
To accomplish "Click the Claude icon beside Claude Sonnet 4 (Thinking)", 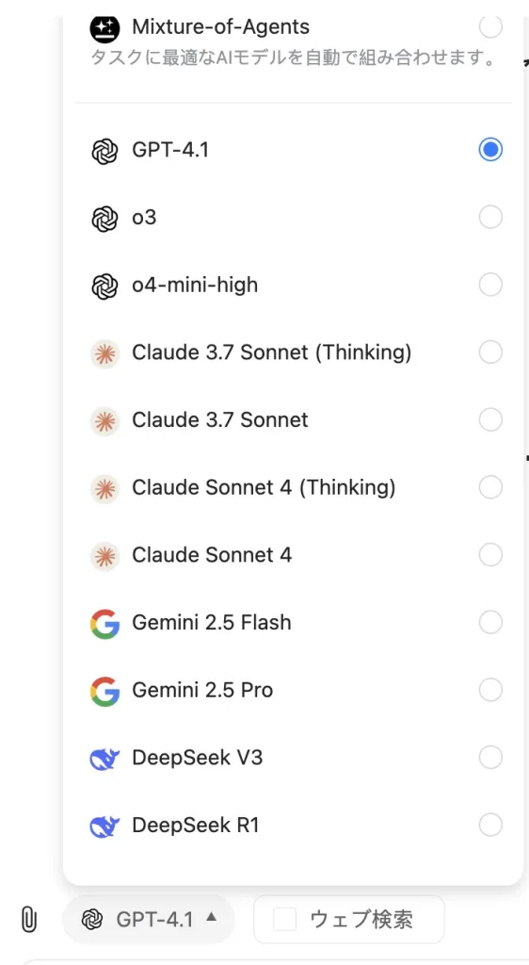I will pyautogui.click(x=104, y=489).
